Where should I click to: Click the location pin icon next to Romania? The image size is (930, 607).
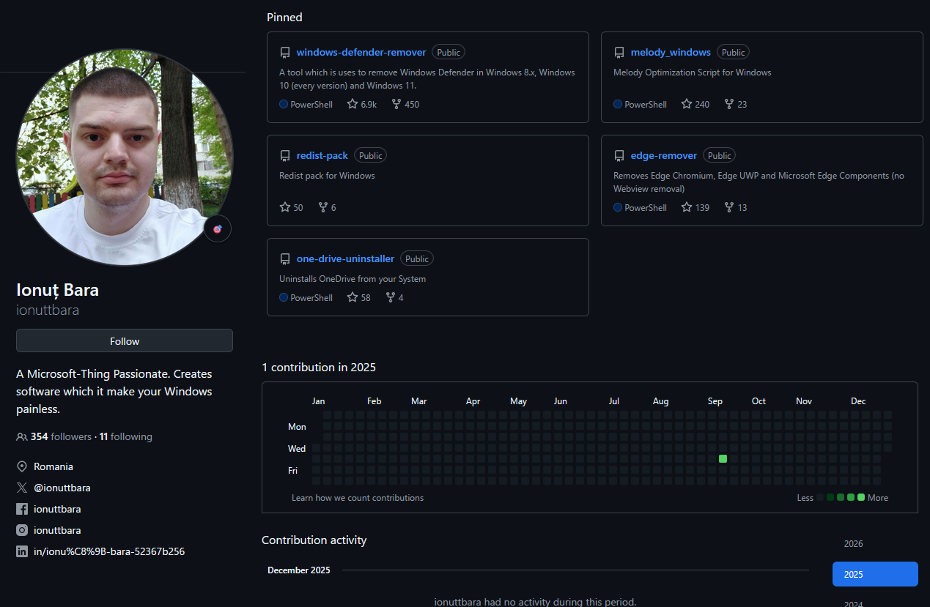point(22,466)
